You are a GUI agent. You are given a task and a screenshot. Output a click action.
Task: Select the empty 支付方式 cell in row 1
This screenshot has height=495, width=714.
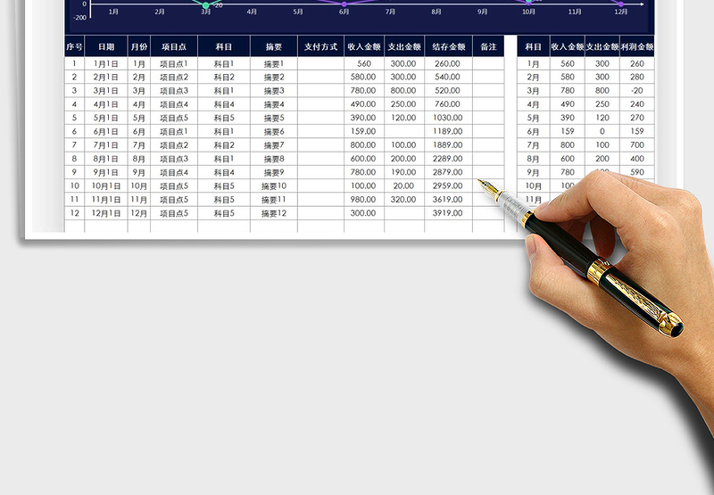[x=320, y=64]
